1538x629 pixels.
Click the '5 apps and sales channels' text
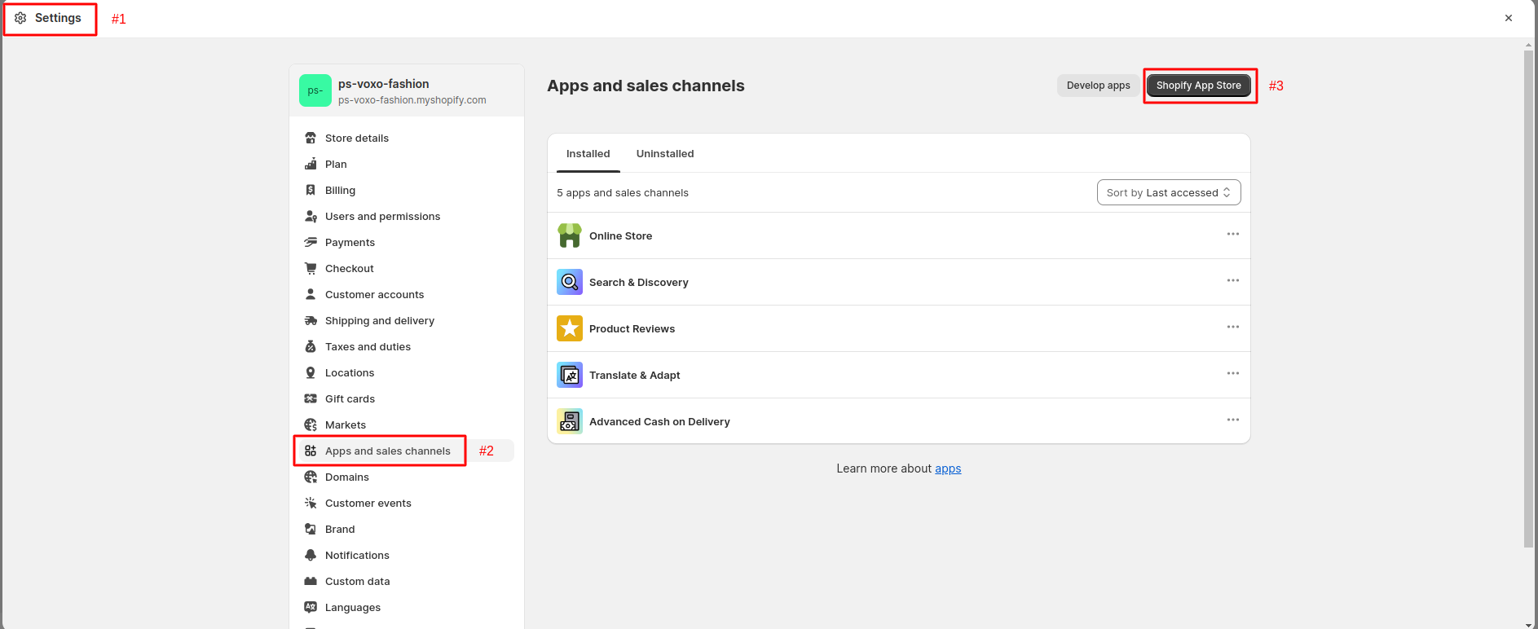623,192
